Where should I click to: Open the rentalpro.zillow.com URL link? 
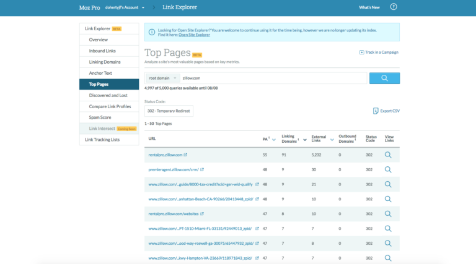(x=165, y=155)
